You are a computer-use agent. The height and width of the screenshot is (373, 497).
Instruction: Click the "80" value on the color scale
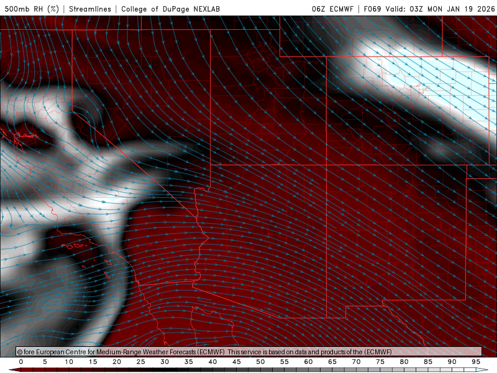pos(404,362)
